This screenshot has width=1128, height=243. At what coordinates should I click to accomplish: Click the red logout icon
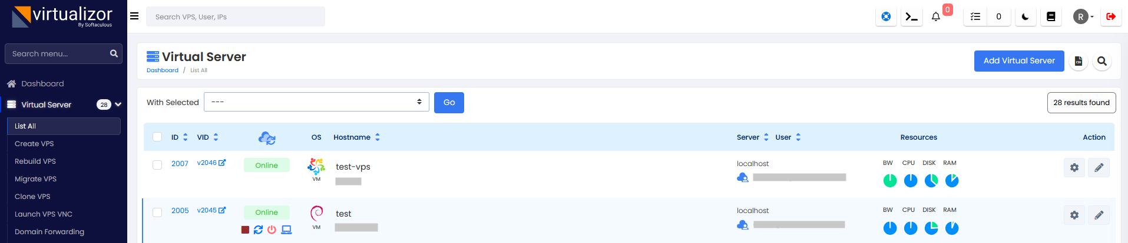[1111, 17]
